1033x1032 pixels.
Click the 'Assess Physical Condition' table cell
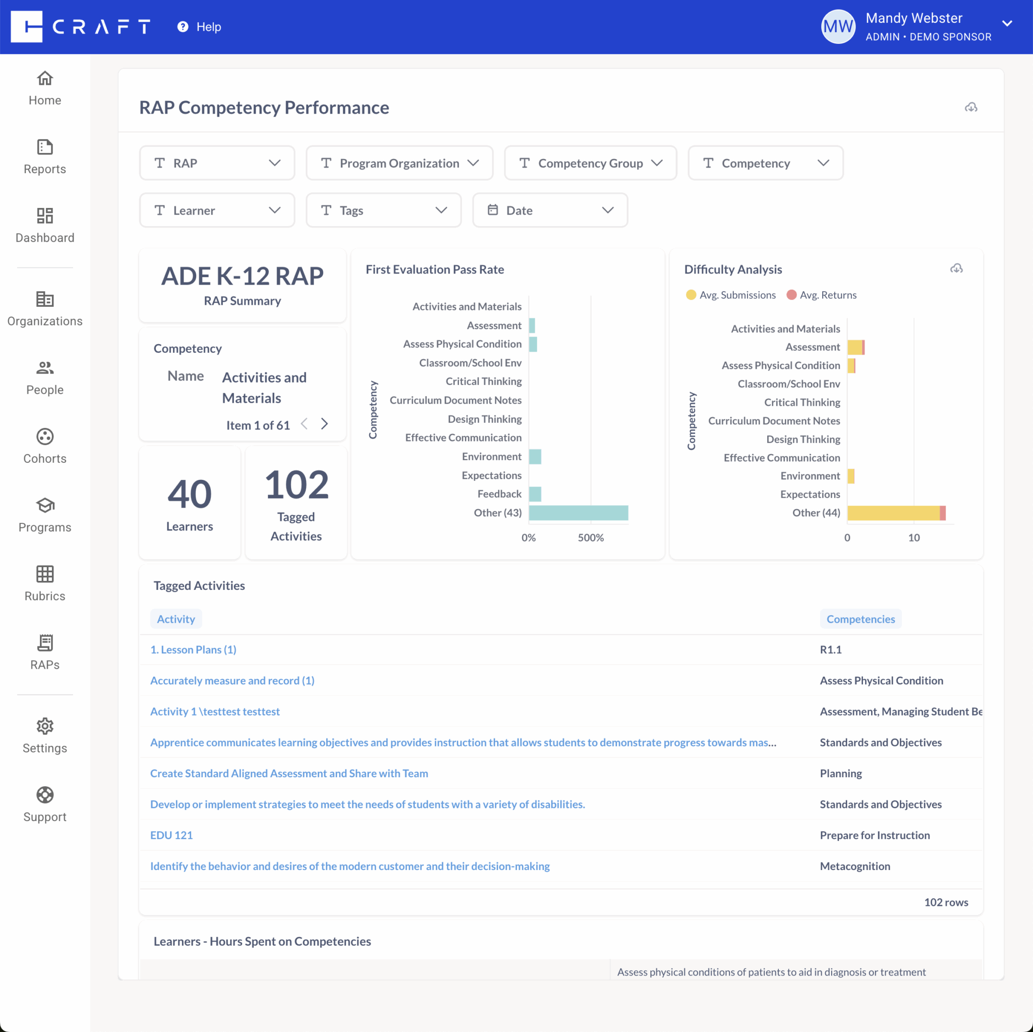pyautogui.click(x=881, y=680)
